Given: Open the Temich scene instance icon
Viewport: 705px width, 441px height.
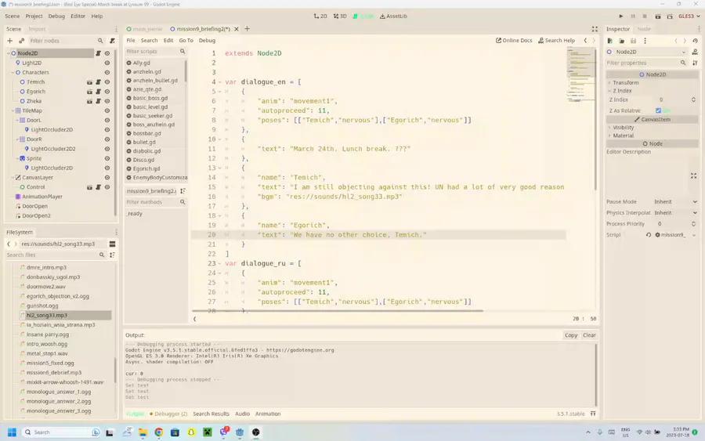Looking at the screenshot, I should [89, 81].
